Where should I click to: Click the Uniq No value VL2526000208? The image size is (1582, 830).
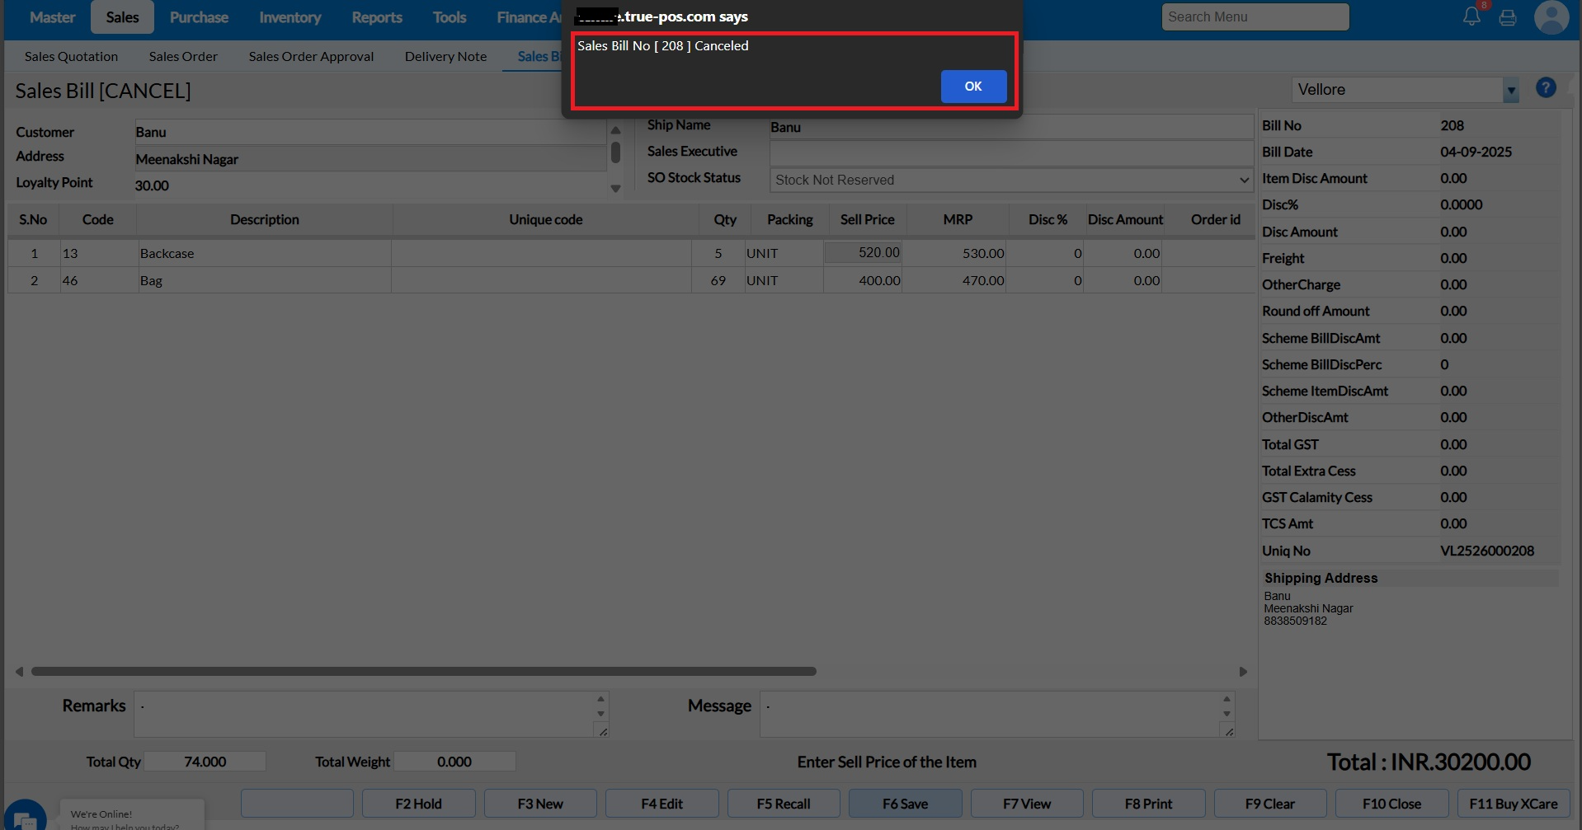click(x=1487, y=551)
